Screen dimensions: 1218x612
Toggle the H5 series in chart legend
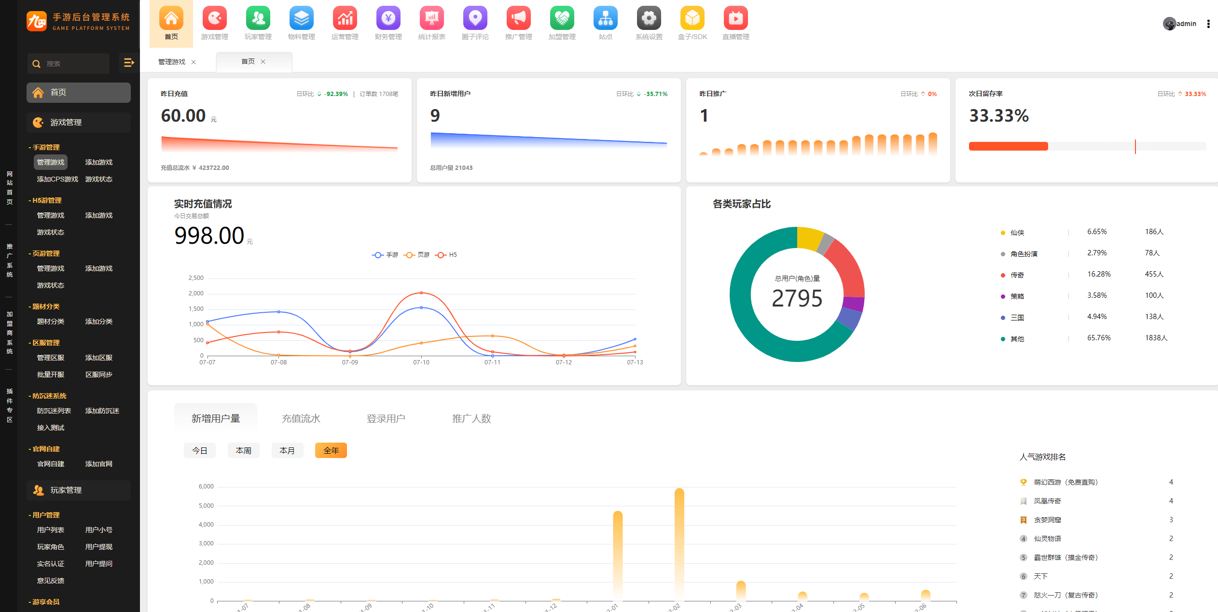[446, 255]
